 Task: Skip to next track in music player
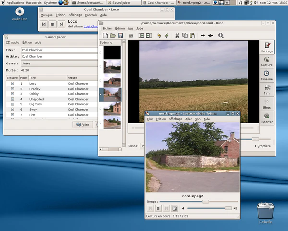click(x=61, y=24)
